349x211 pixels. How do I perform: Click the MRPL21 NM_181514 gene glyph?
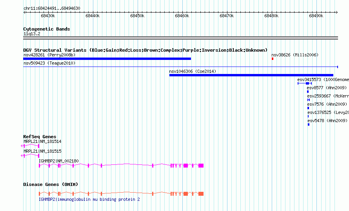[30, 146]
